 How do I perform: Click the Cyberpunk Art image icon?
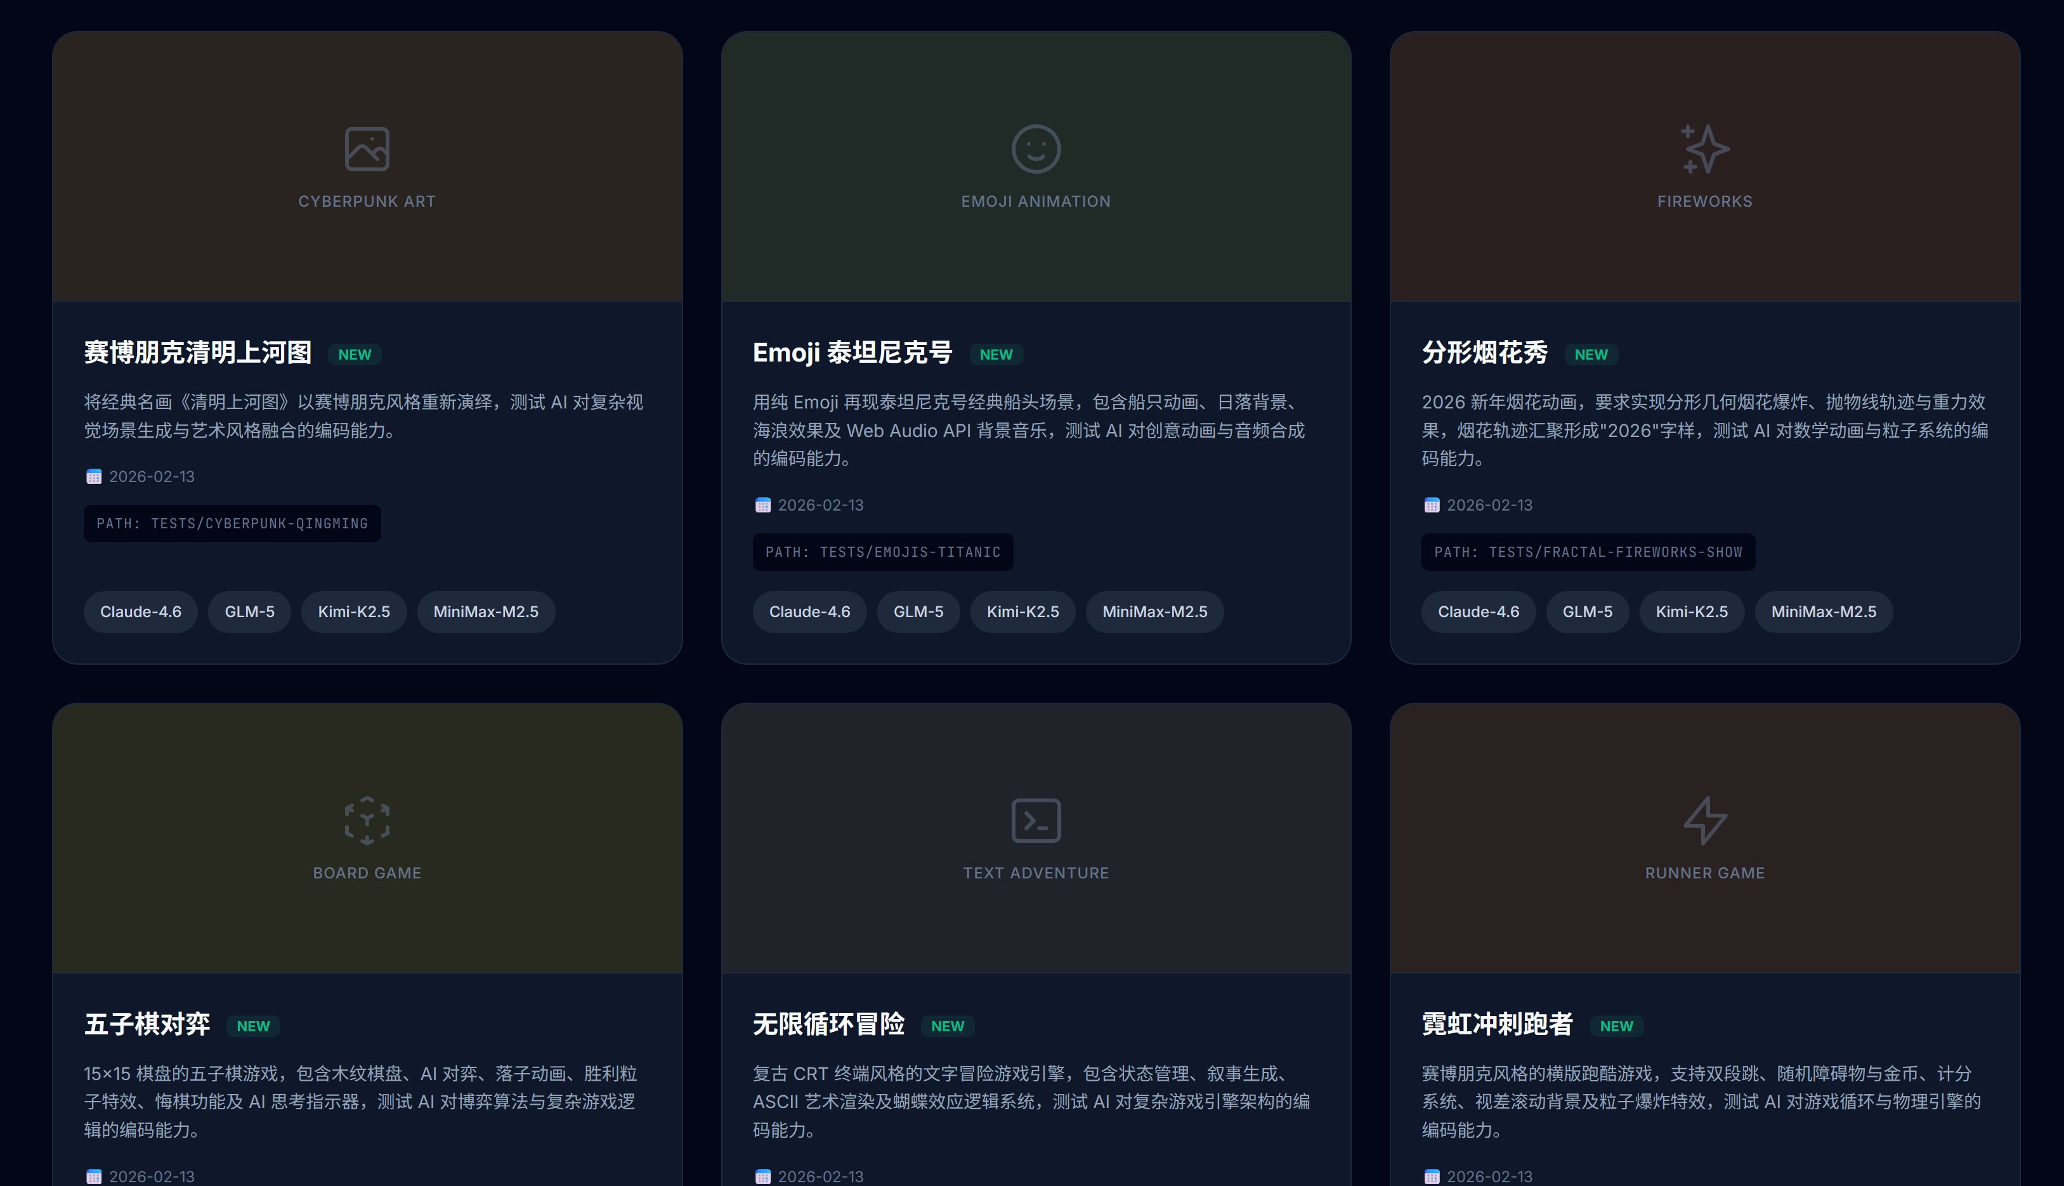(x=367, y=149)
